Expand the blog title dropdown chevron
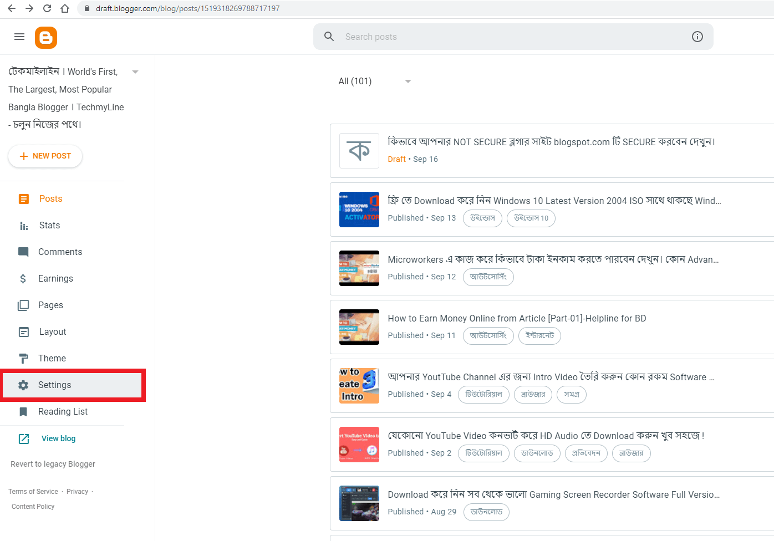774x541 pixels. 135,72
